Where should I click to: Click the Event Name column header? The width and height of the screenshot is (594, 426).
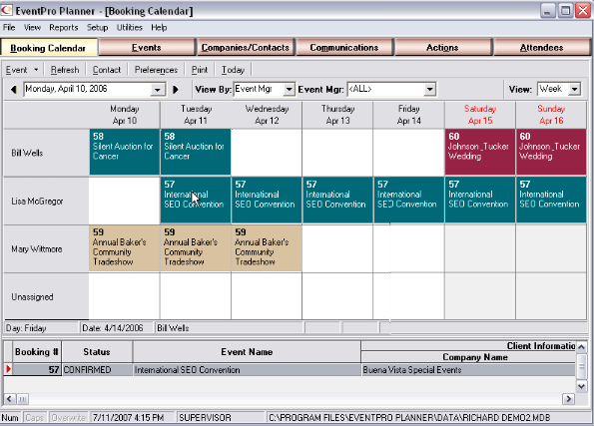point(247,352)
